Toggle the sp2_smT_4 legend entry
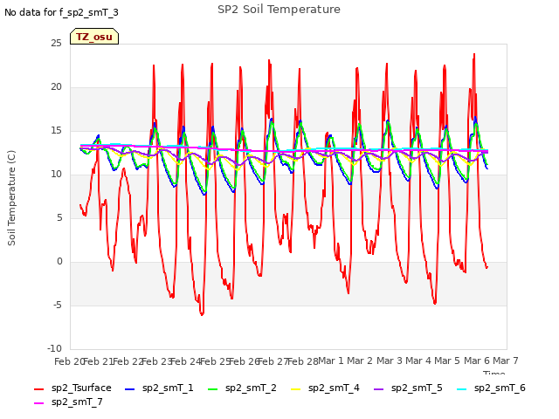 click(325, 388)
